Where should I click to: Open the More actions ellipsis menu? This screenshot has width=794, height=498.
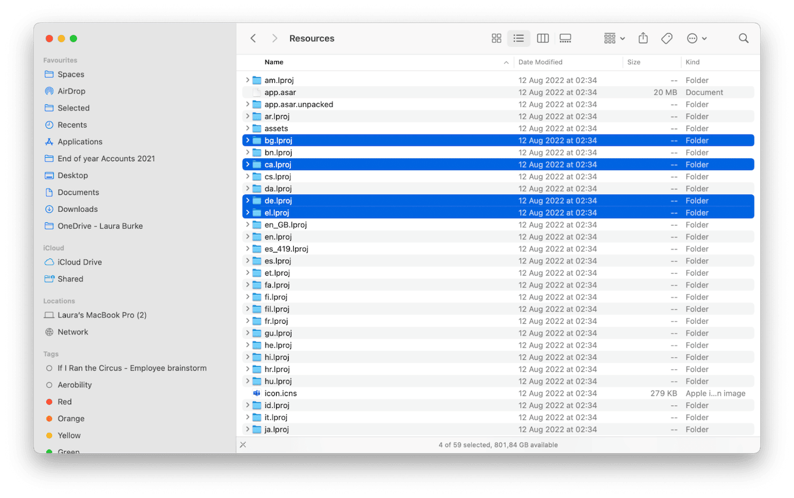click(x=697, y=39)
